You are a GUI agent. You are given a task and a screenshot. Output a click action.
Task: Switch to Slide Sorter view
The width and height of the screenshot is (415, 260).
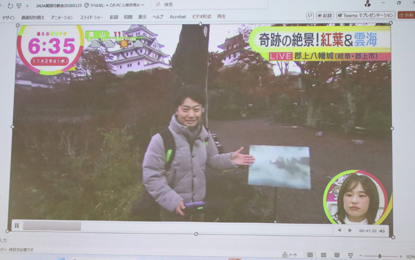(x=323, y=255)
